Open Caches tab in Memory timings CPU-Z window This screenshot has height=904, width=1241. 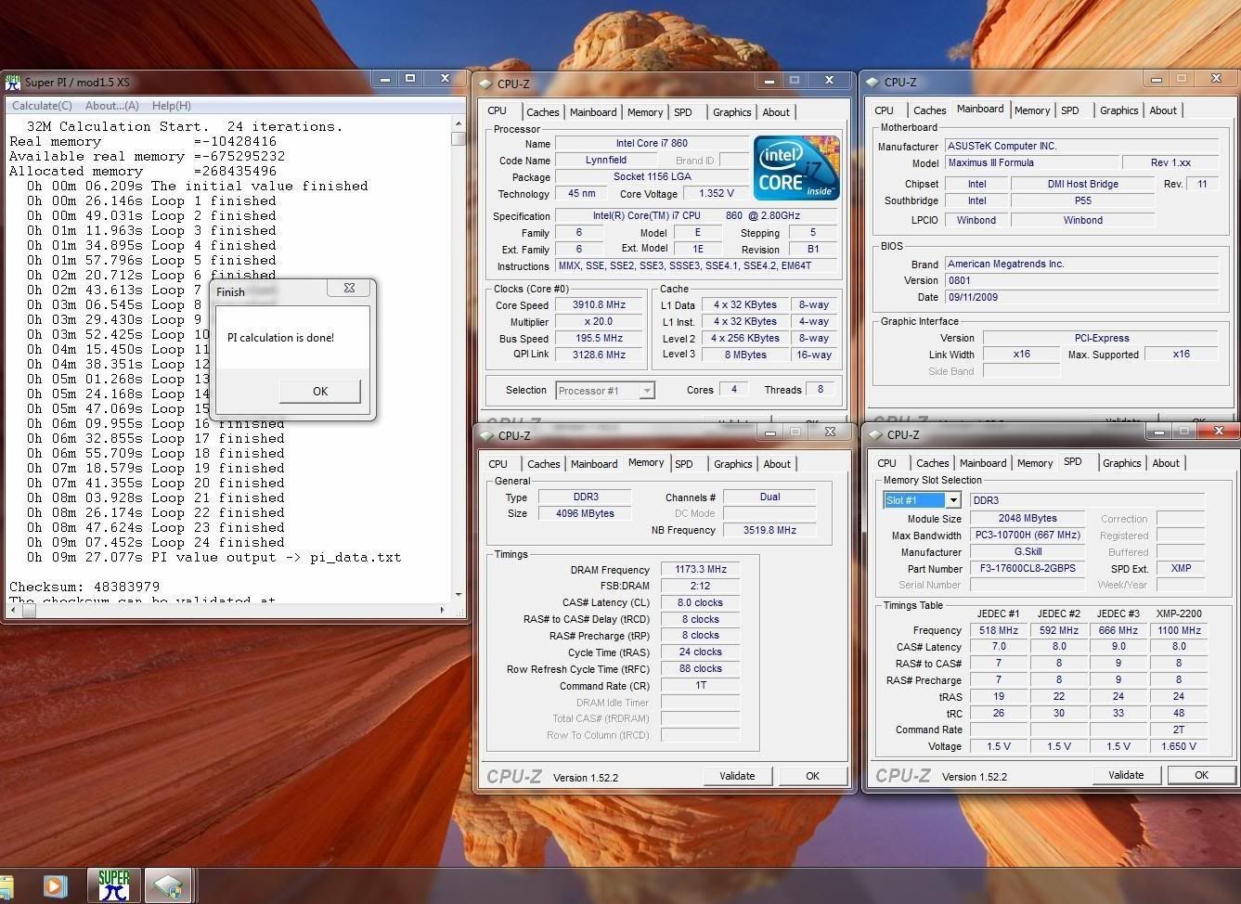[x=543, y=464]
